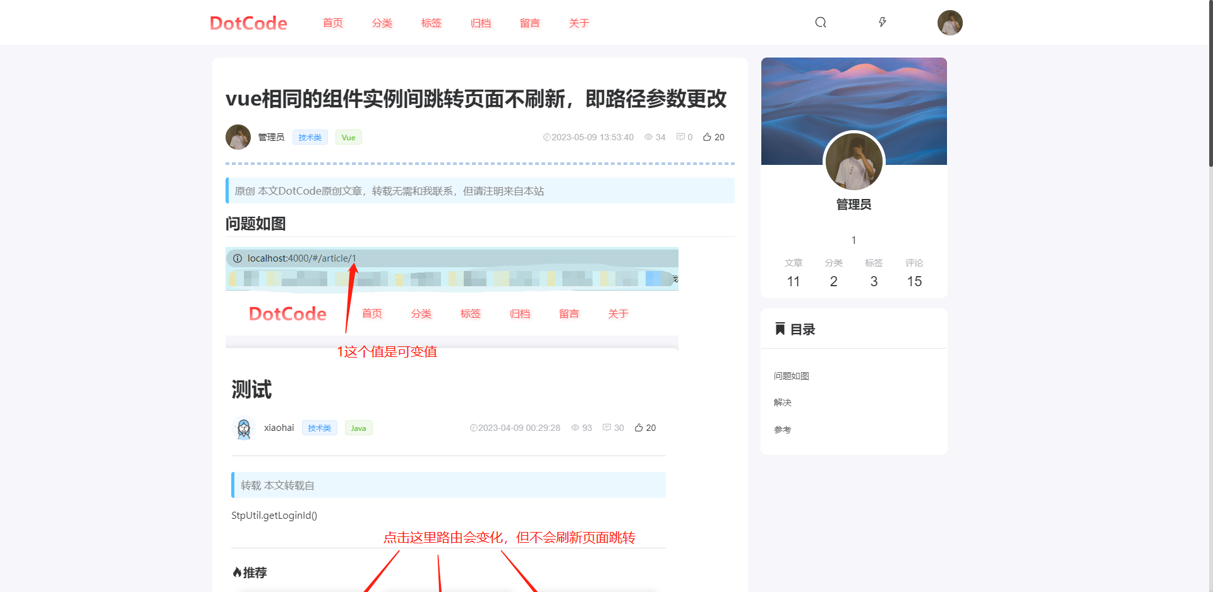Jump to 解决 section in contents
This screenshot has width=1213, height=592.
click(783, 402)
